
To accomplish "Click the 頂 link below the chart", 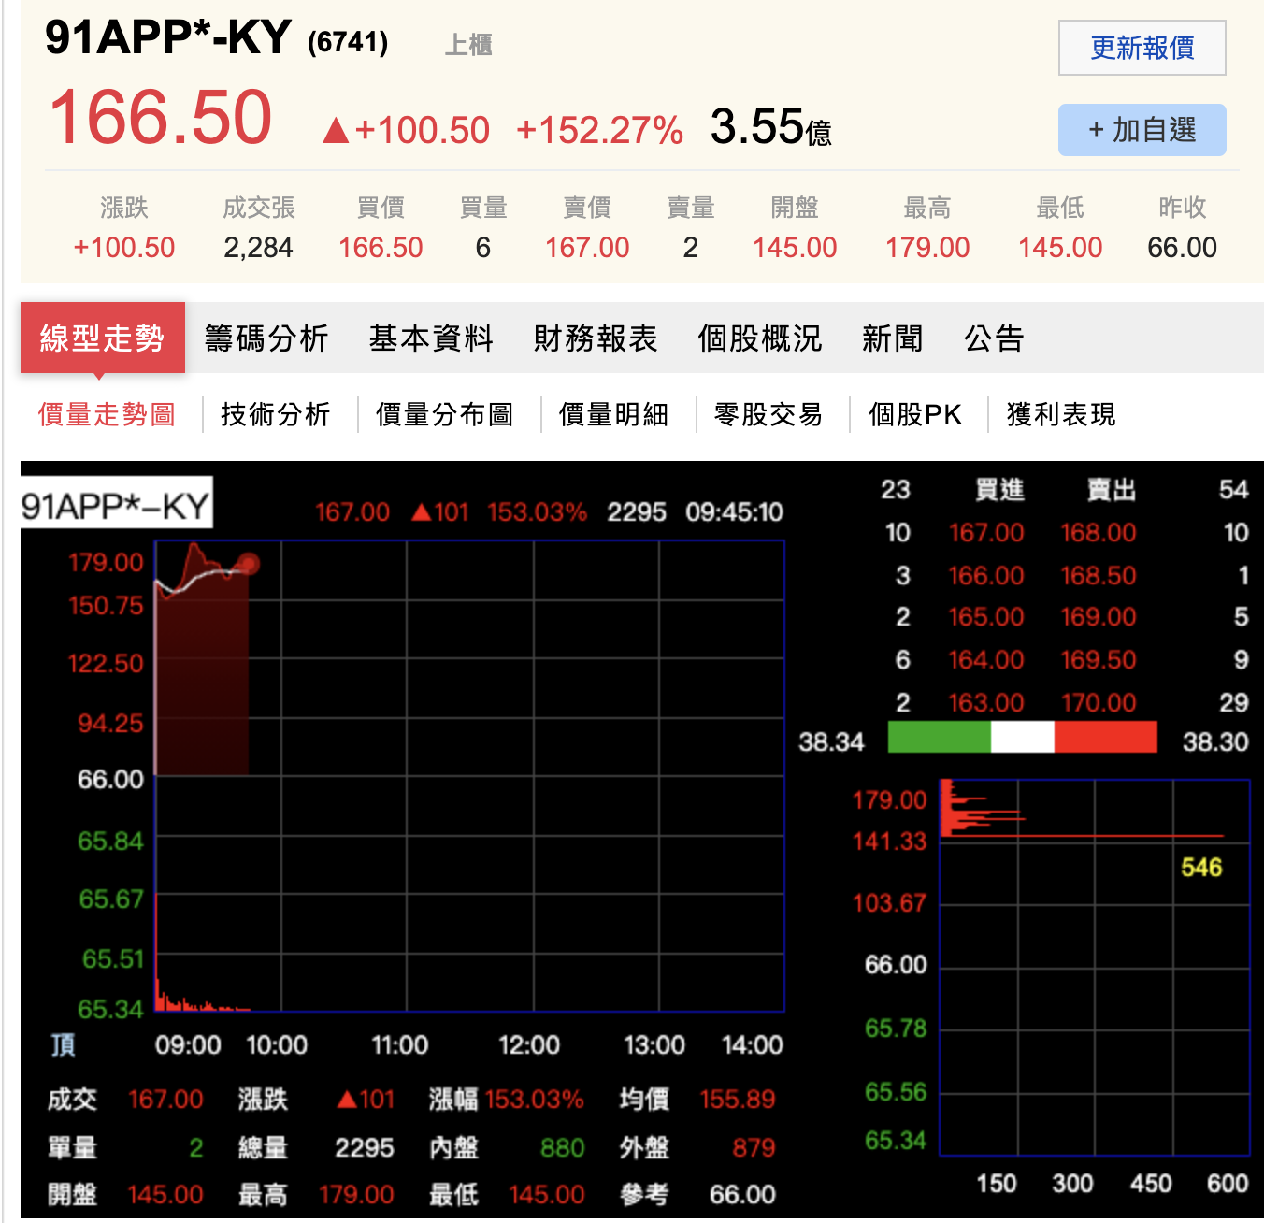I will (x=64, y=1045).
